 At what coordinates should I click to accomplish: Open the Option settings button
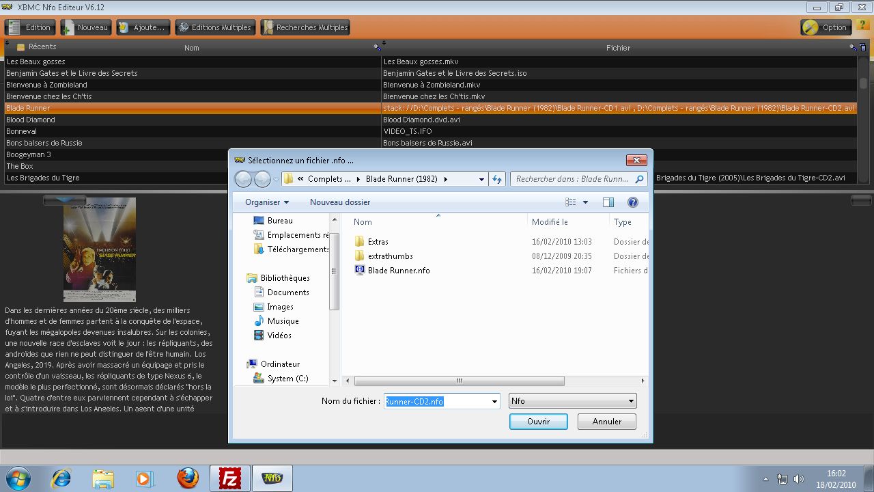pos(826,27)
